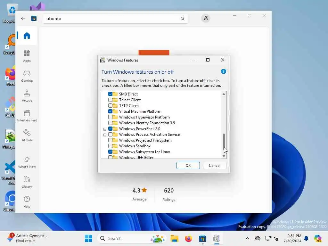Screen dimensions: 328x246
Task: Expand Windows Process Activation Service node
Action: tap(105, 135)
